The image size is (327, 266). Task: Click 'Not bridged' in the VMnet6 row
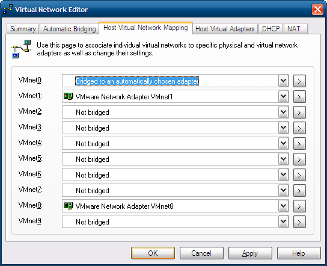93,175
